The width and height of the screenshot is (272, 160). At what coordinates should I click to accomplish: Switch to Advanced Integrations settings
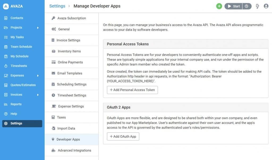74,150
